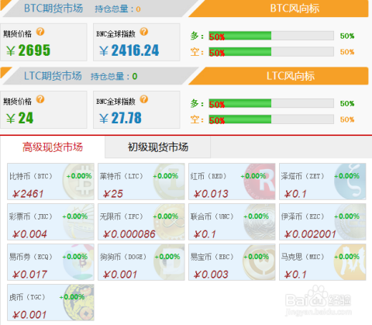Click the Litecoin coin logo in 莱特币 card
372x325 pixels.
(169, 182)
